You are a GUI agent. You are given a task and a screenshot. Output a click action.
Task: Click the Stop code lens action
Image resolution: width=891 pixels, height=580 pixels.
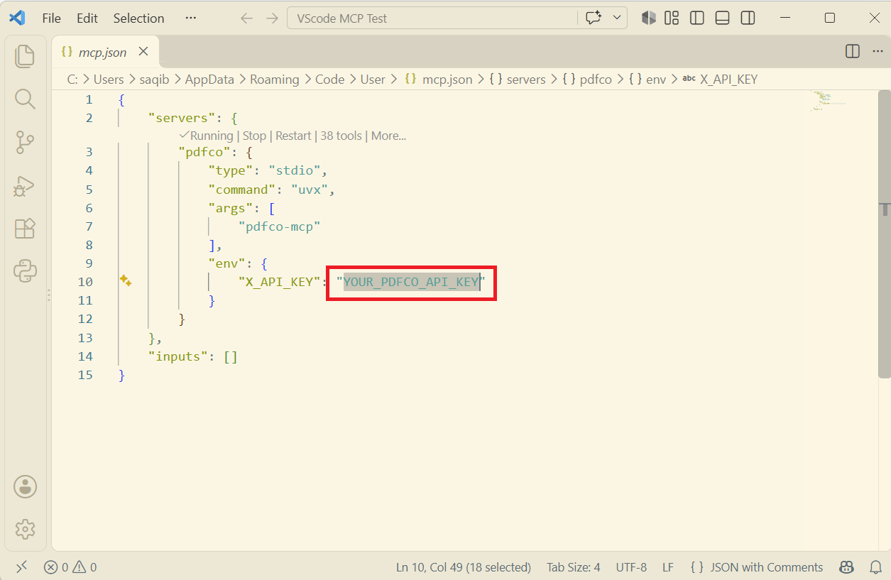(254, 136)
